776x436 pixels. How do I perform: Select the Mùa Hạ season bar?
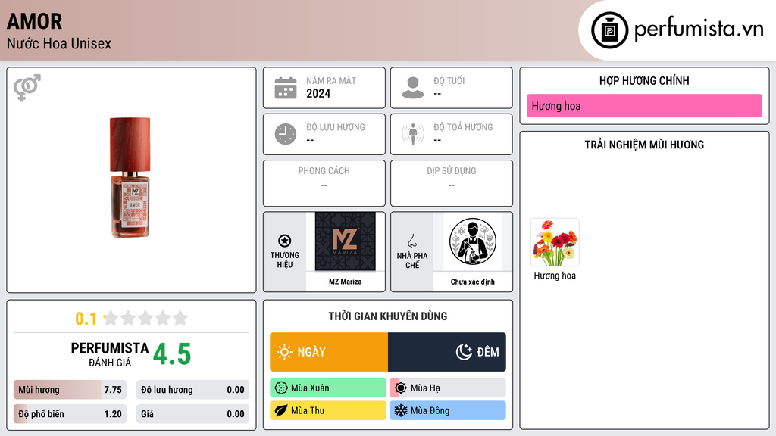448,388
